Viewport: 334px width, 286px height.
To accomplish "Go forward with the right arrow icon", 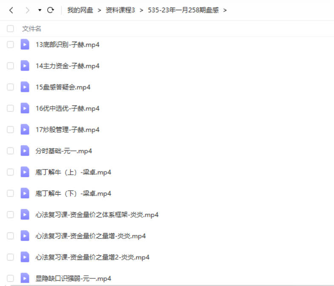I will 28,10.
